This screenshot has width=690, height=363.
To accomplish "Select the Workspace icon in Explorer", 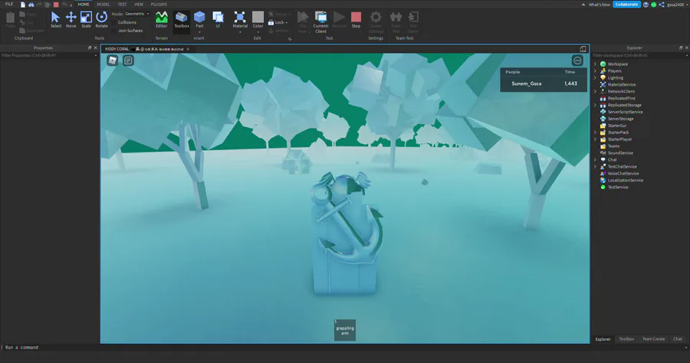I will [603, 64].
